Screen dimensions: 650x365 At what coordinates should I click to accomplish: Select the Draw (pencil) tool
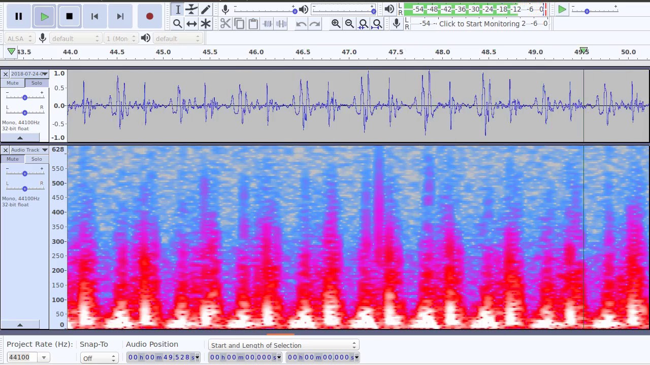click(206, 9)
